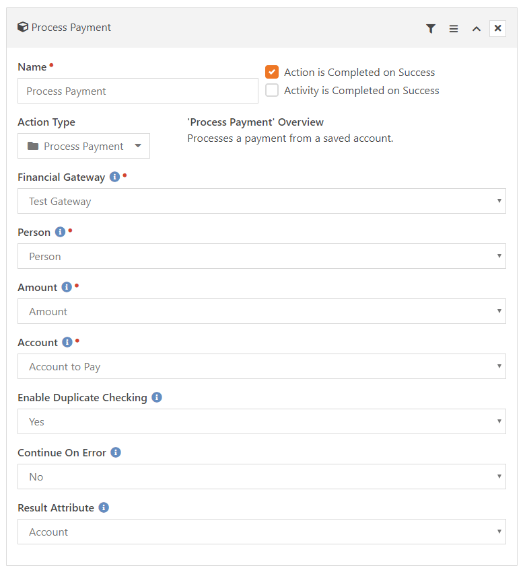Check Activity is Completed on Success

tap(272, 90)
